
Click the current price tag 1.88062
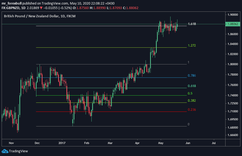point(233,24)
